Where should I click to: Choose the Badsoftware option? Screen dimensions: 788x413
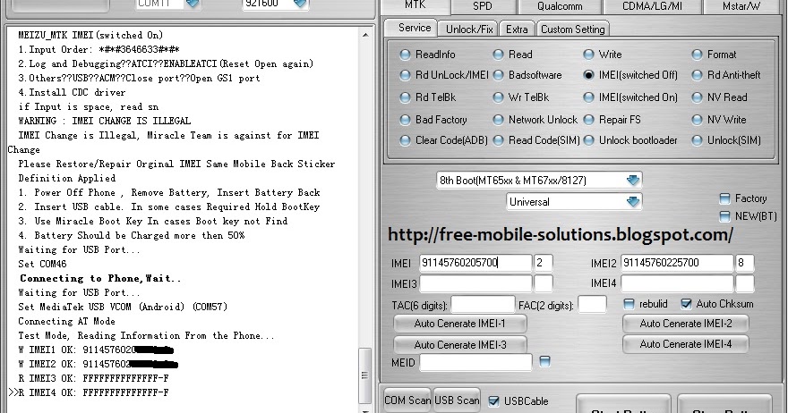(498, 75)
